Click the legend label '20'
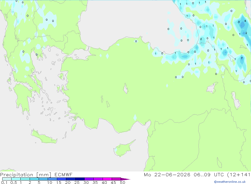Viewport: 251px width, 184px height. click(68, 182)
